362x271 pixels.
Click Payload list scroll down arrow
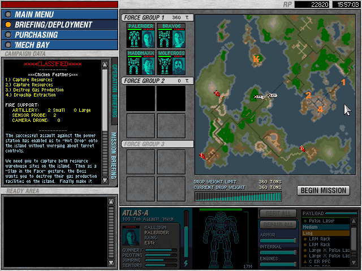coord(354,263)
